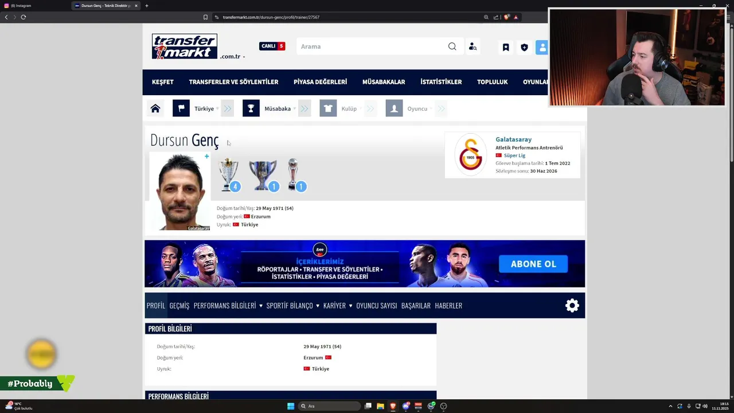Open the Galatasaray club link

[x=513, y=139]
